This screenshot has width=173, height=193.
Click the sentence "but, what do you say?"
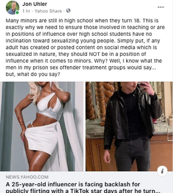tap(33, 74)
